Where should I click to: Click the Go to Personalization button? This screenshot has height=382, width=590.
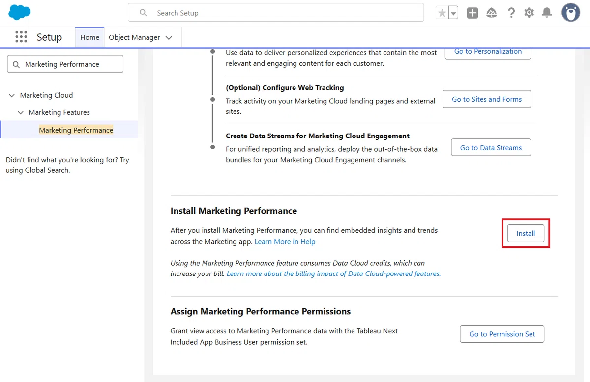[x=488, y=52]
